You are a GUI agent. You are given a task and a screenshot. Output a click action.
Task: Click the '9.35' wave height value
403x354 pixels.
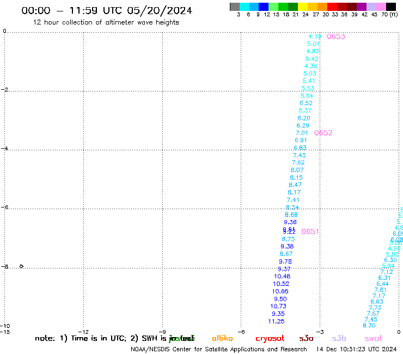pyautogui.click(x=278, y=314)
